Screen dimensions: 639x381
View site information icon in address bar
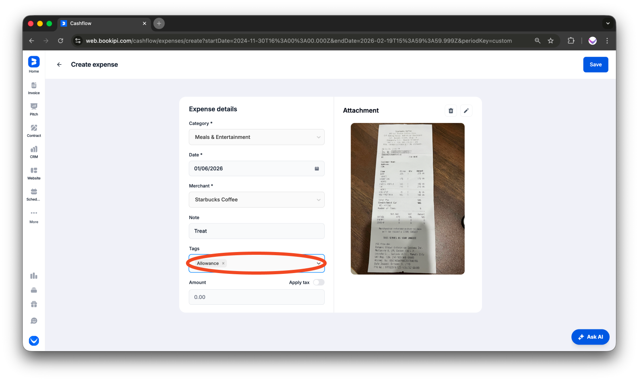(78, 40)
